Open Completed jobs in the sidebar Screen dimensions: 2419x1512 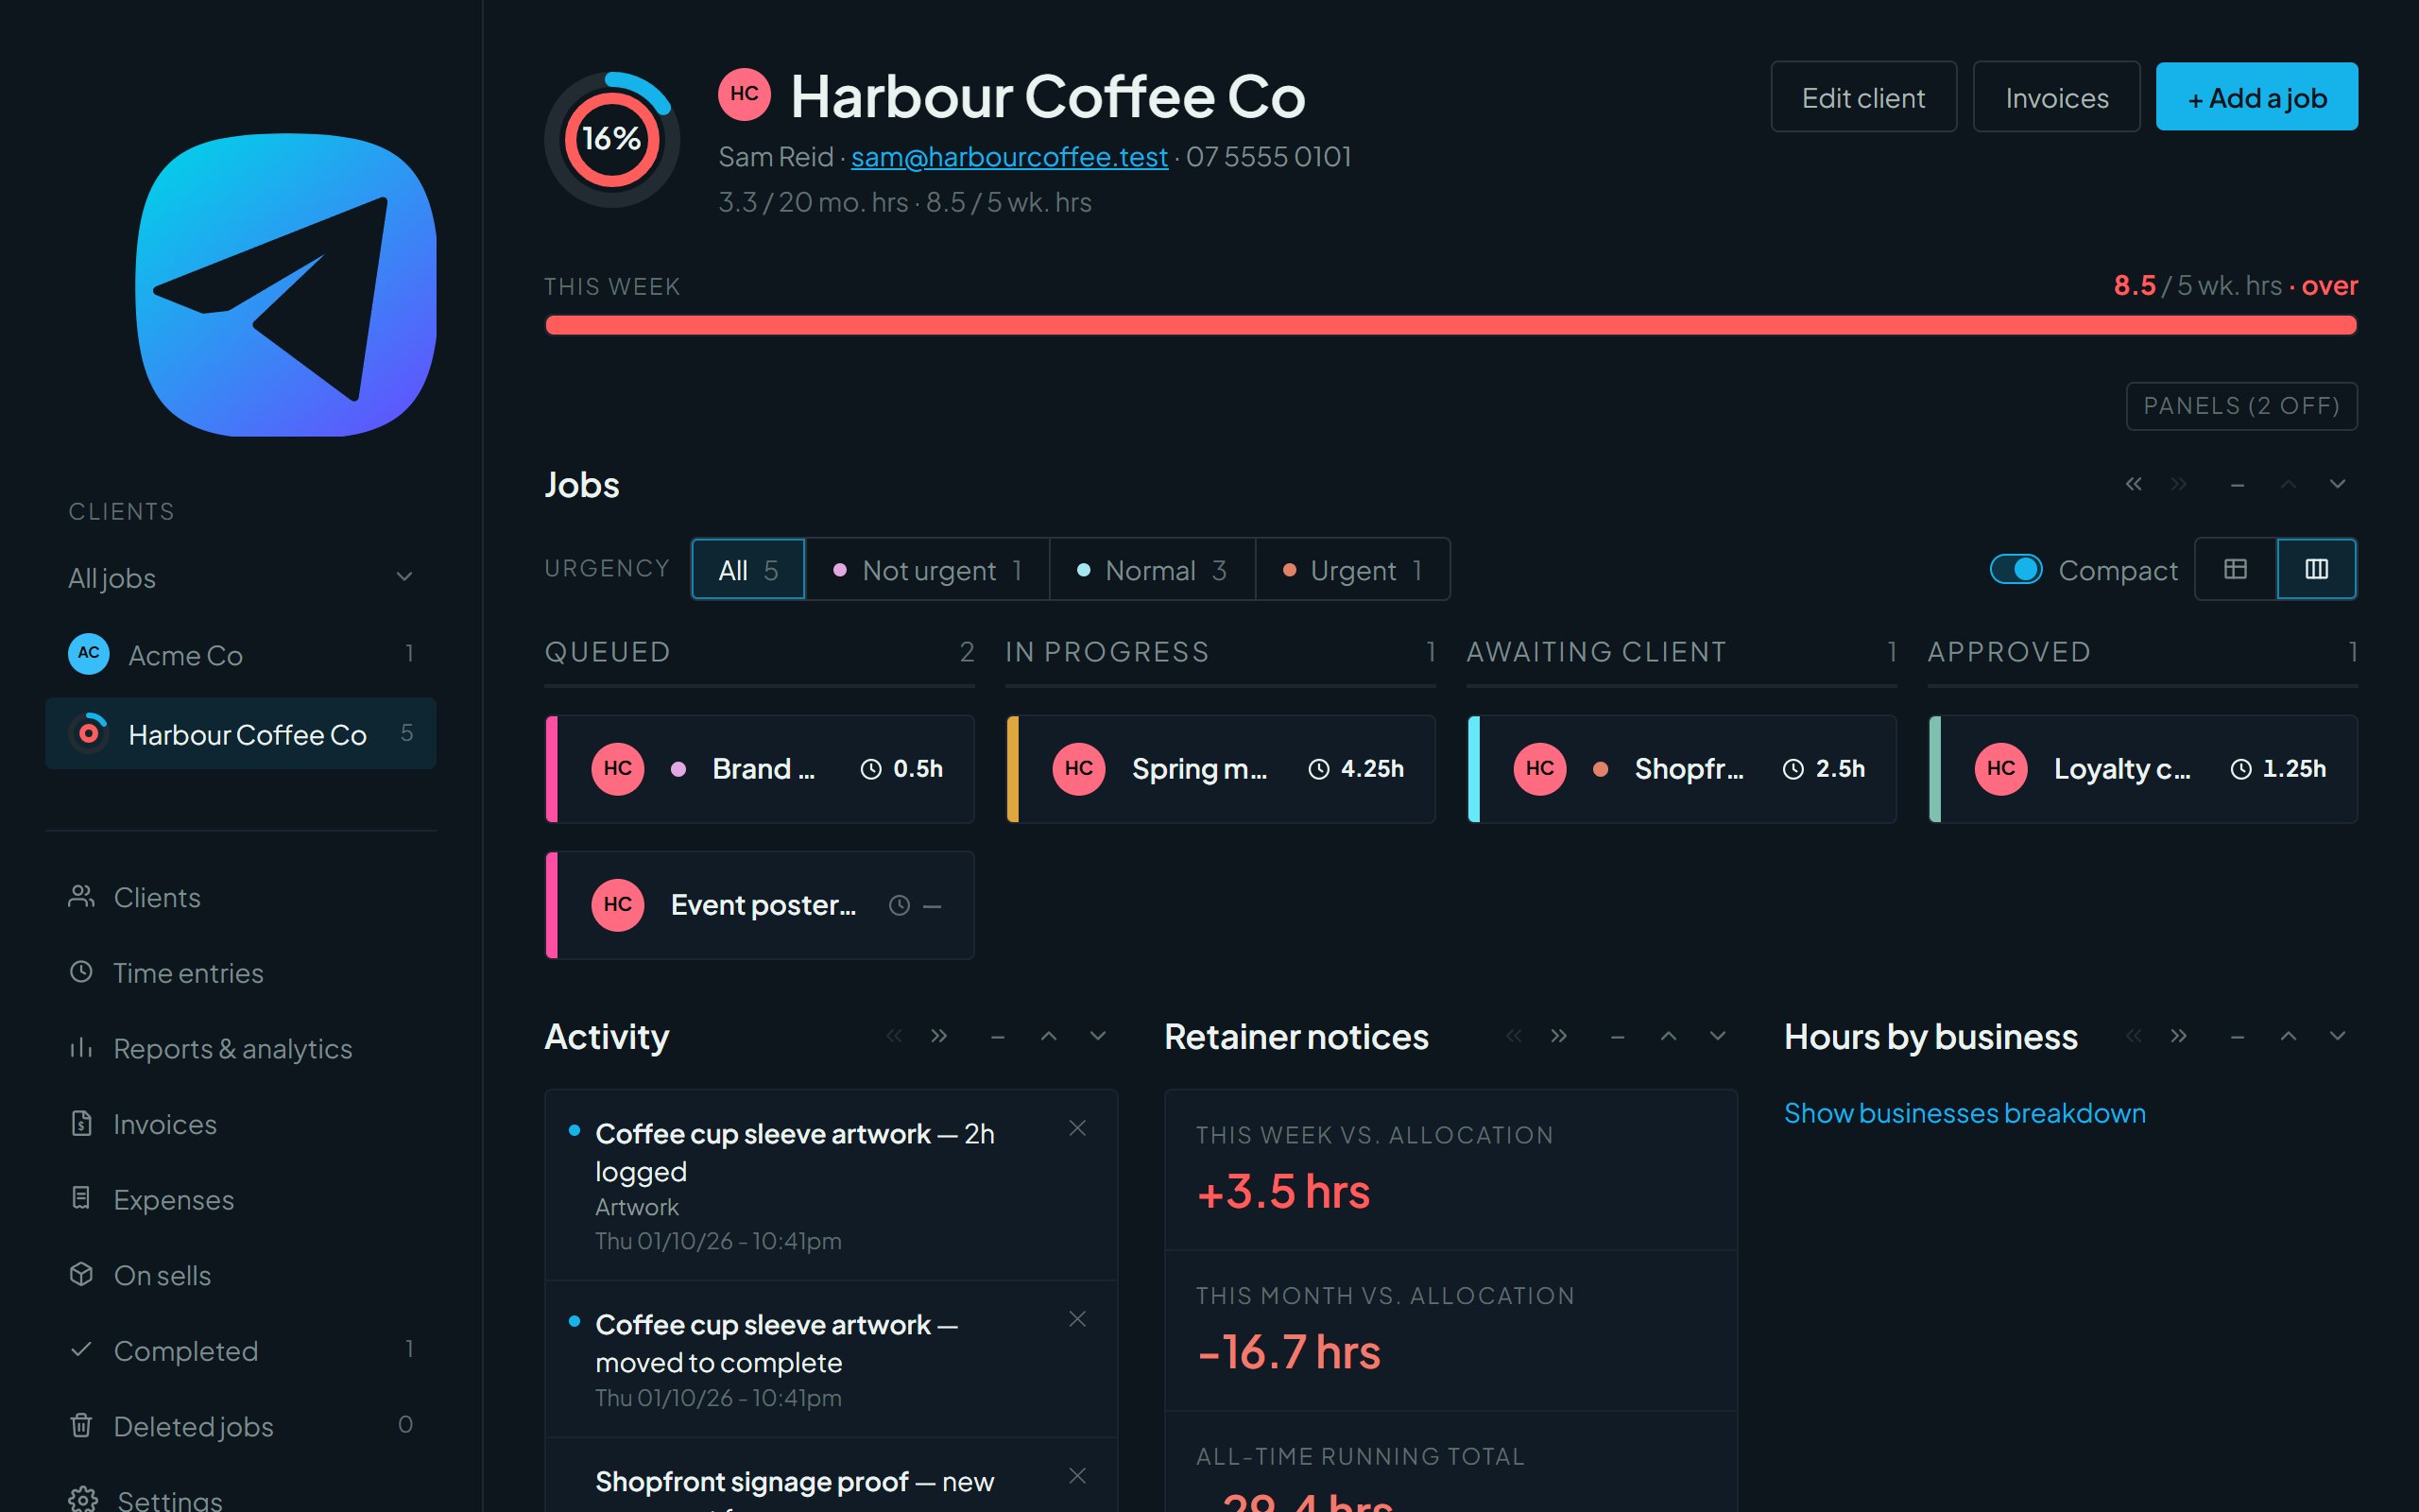pos(240,1350)
